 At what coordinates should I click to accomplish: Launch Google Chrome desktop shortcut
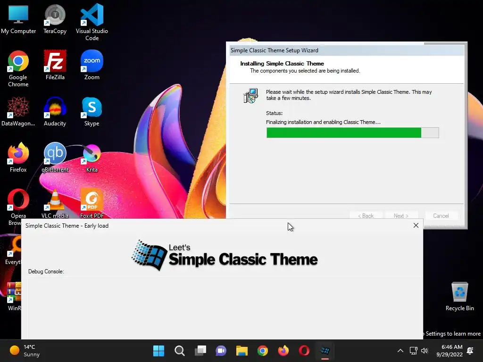(18, 68)
